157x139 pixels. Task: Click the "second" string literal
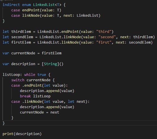pyautogui.click(x=107, y=37)
